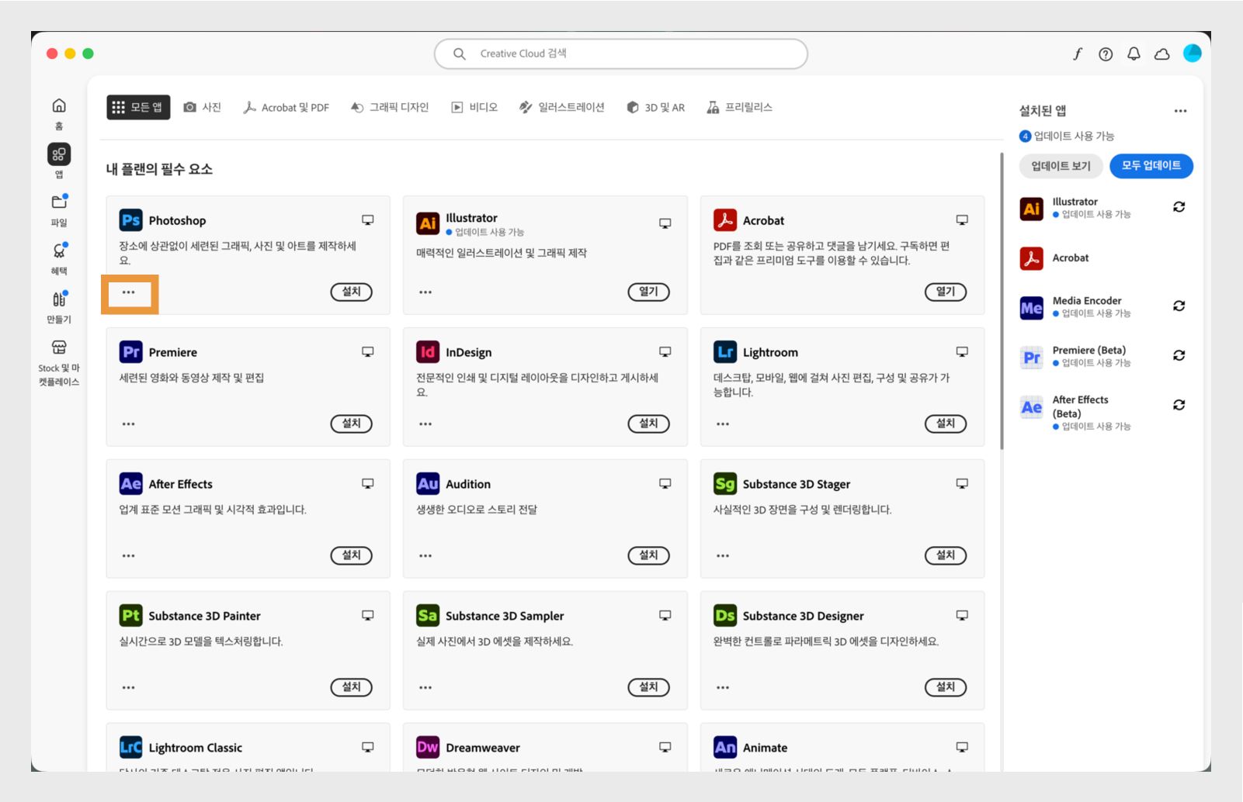This screenshot has height=802, width=1243.
Task: Open Acrobat with its 열기 button
Action: click(x=946, y=292)
